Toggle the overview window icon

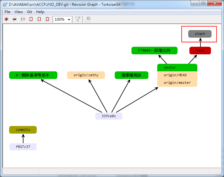tap(87, 19)
